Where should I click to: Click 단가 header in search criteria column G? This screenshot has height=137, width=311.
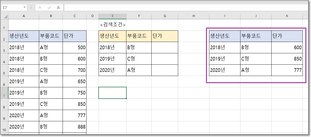pos(165,36)
